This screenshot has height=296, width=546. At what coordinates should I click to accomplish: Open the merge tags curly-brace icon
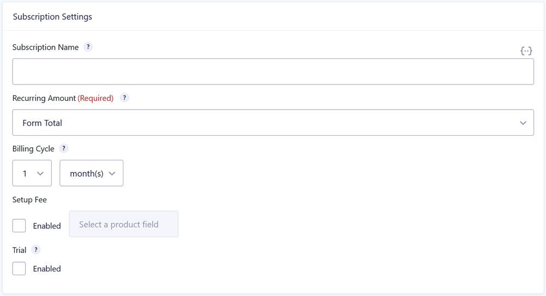526,51
